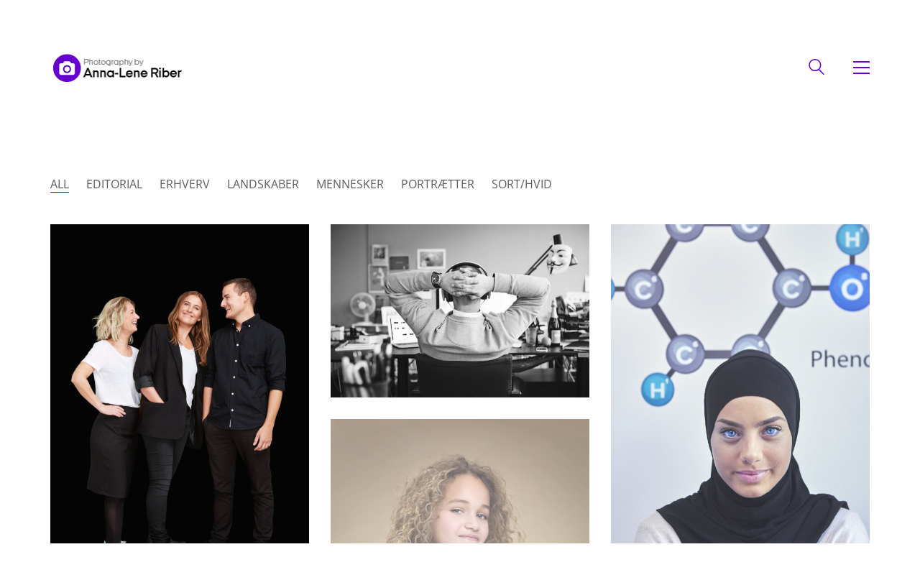Image resolution: width=920 pixels, height=575 pixels.
Task: Open the black-and-white office photo
Action: [x=460, y=310]
